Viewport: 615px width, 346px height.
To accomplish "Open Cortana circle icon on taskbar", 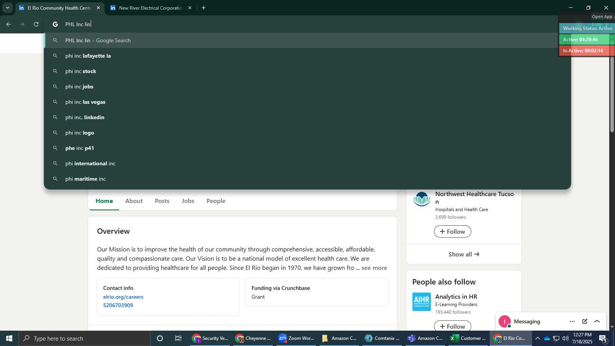I will click(x=160, y=338).
